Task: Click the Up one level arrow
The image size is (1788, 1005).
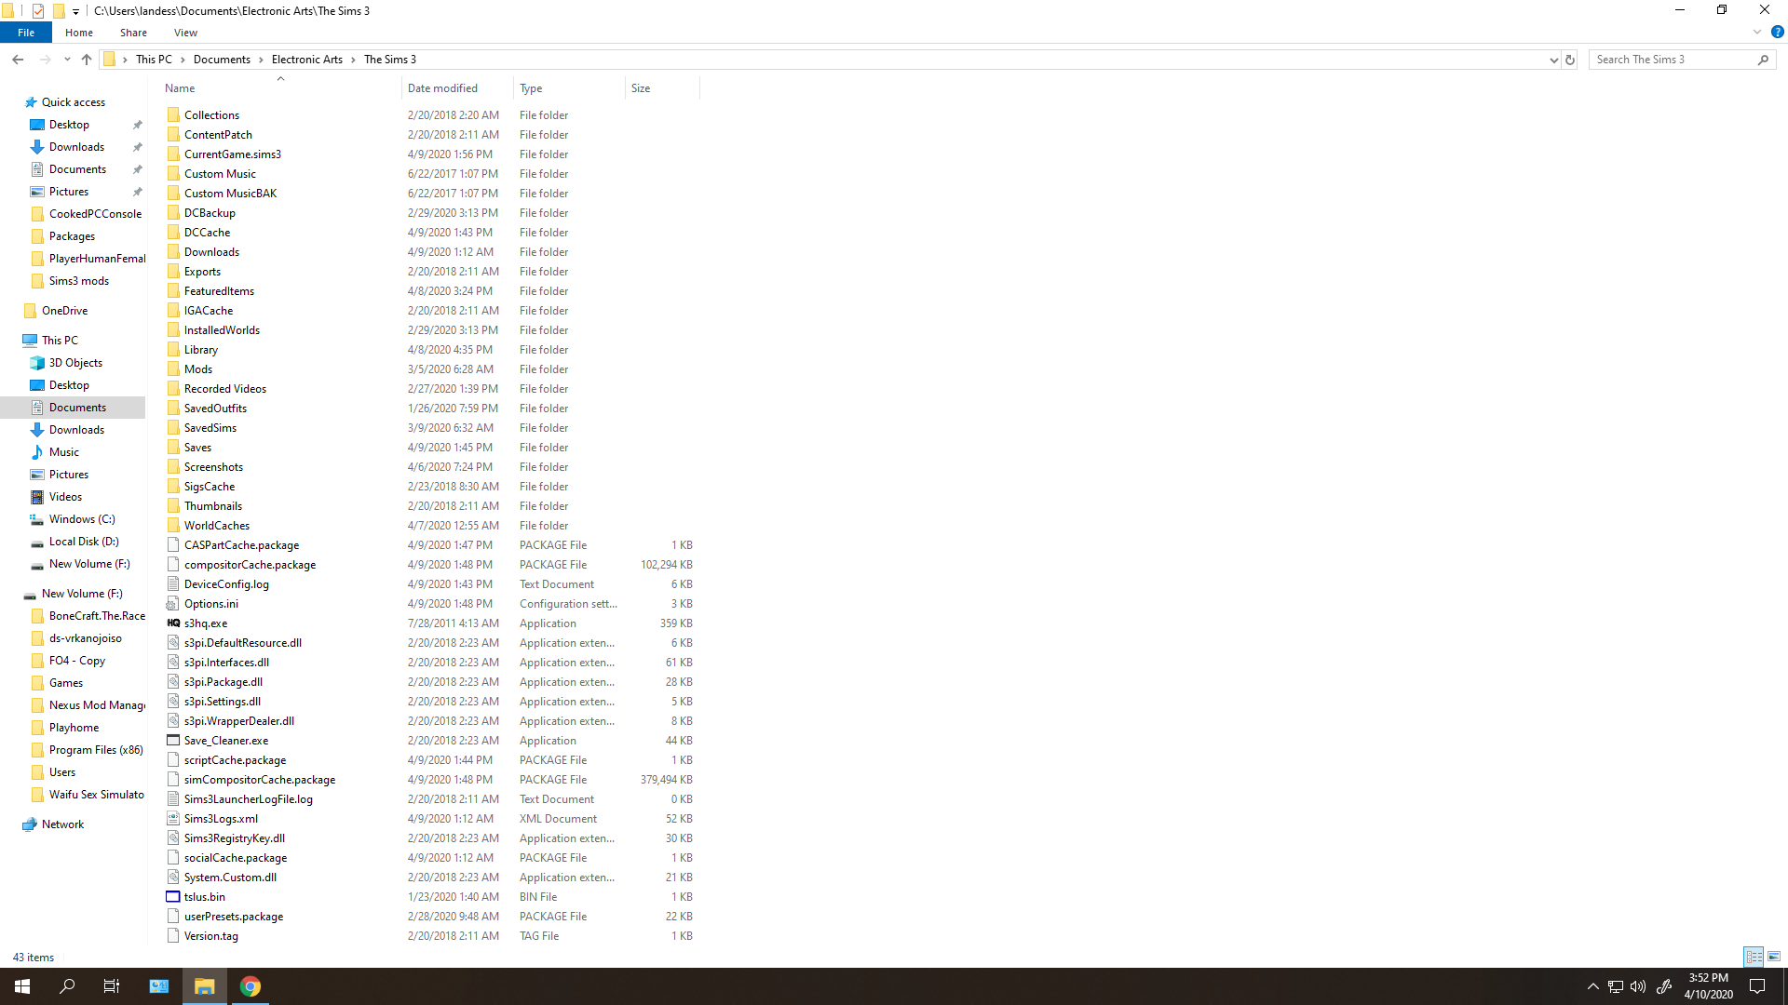Action: pyautogui.click(x=87, y=60)
